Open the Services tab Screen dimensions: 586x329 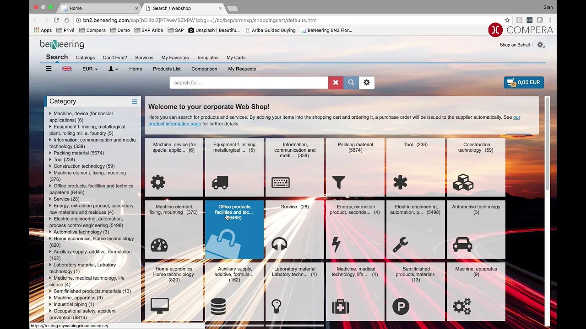(x=144, y=58)
